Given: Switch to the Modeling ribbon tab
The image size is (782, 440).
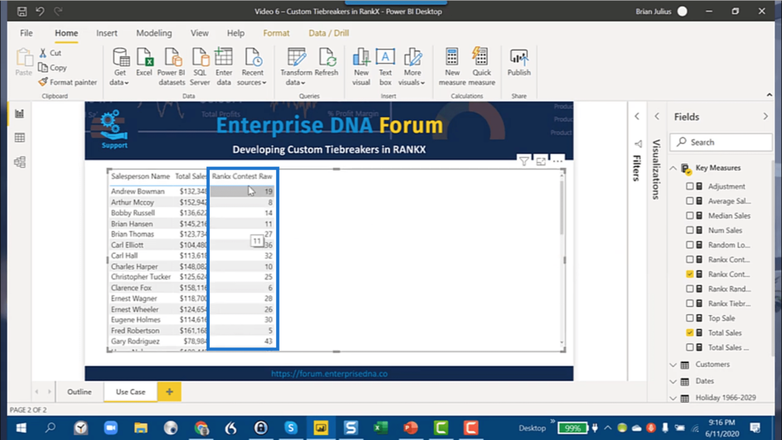Looking at the screenshot, I should [154, 33].
